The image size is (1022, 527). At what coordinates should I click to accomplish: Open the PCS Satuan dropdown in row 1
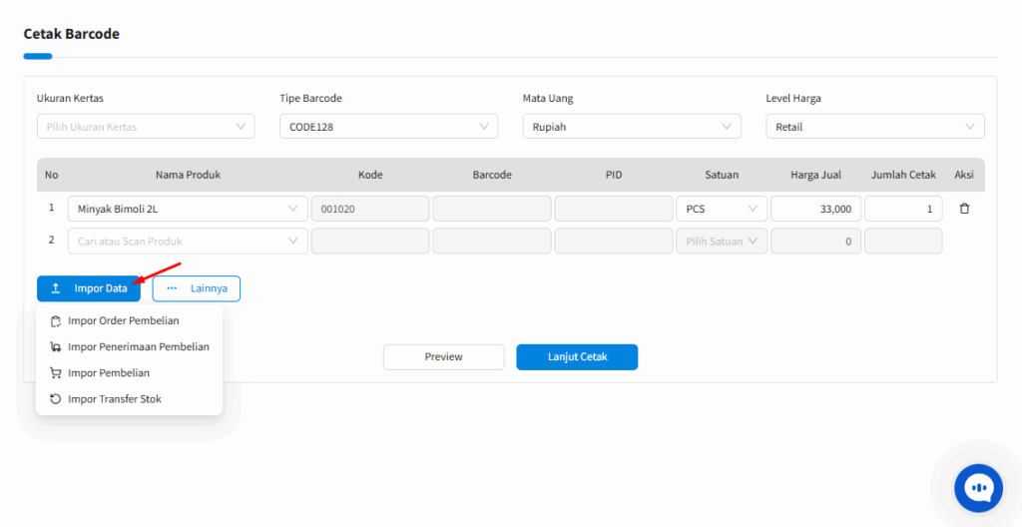tap(721, 209)
